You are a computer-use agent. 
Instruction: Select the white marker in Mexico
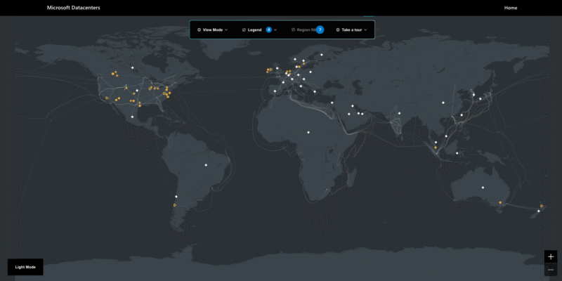coord(132,117)
